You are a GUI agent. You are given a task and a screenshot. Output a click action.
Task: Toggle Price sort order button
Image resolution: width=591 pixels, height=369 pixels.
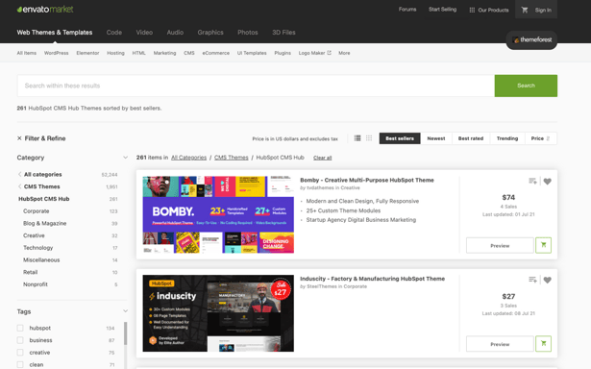(x=541, y=138)
